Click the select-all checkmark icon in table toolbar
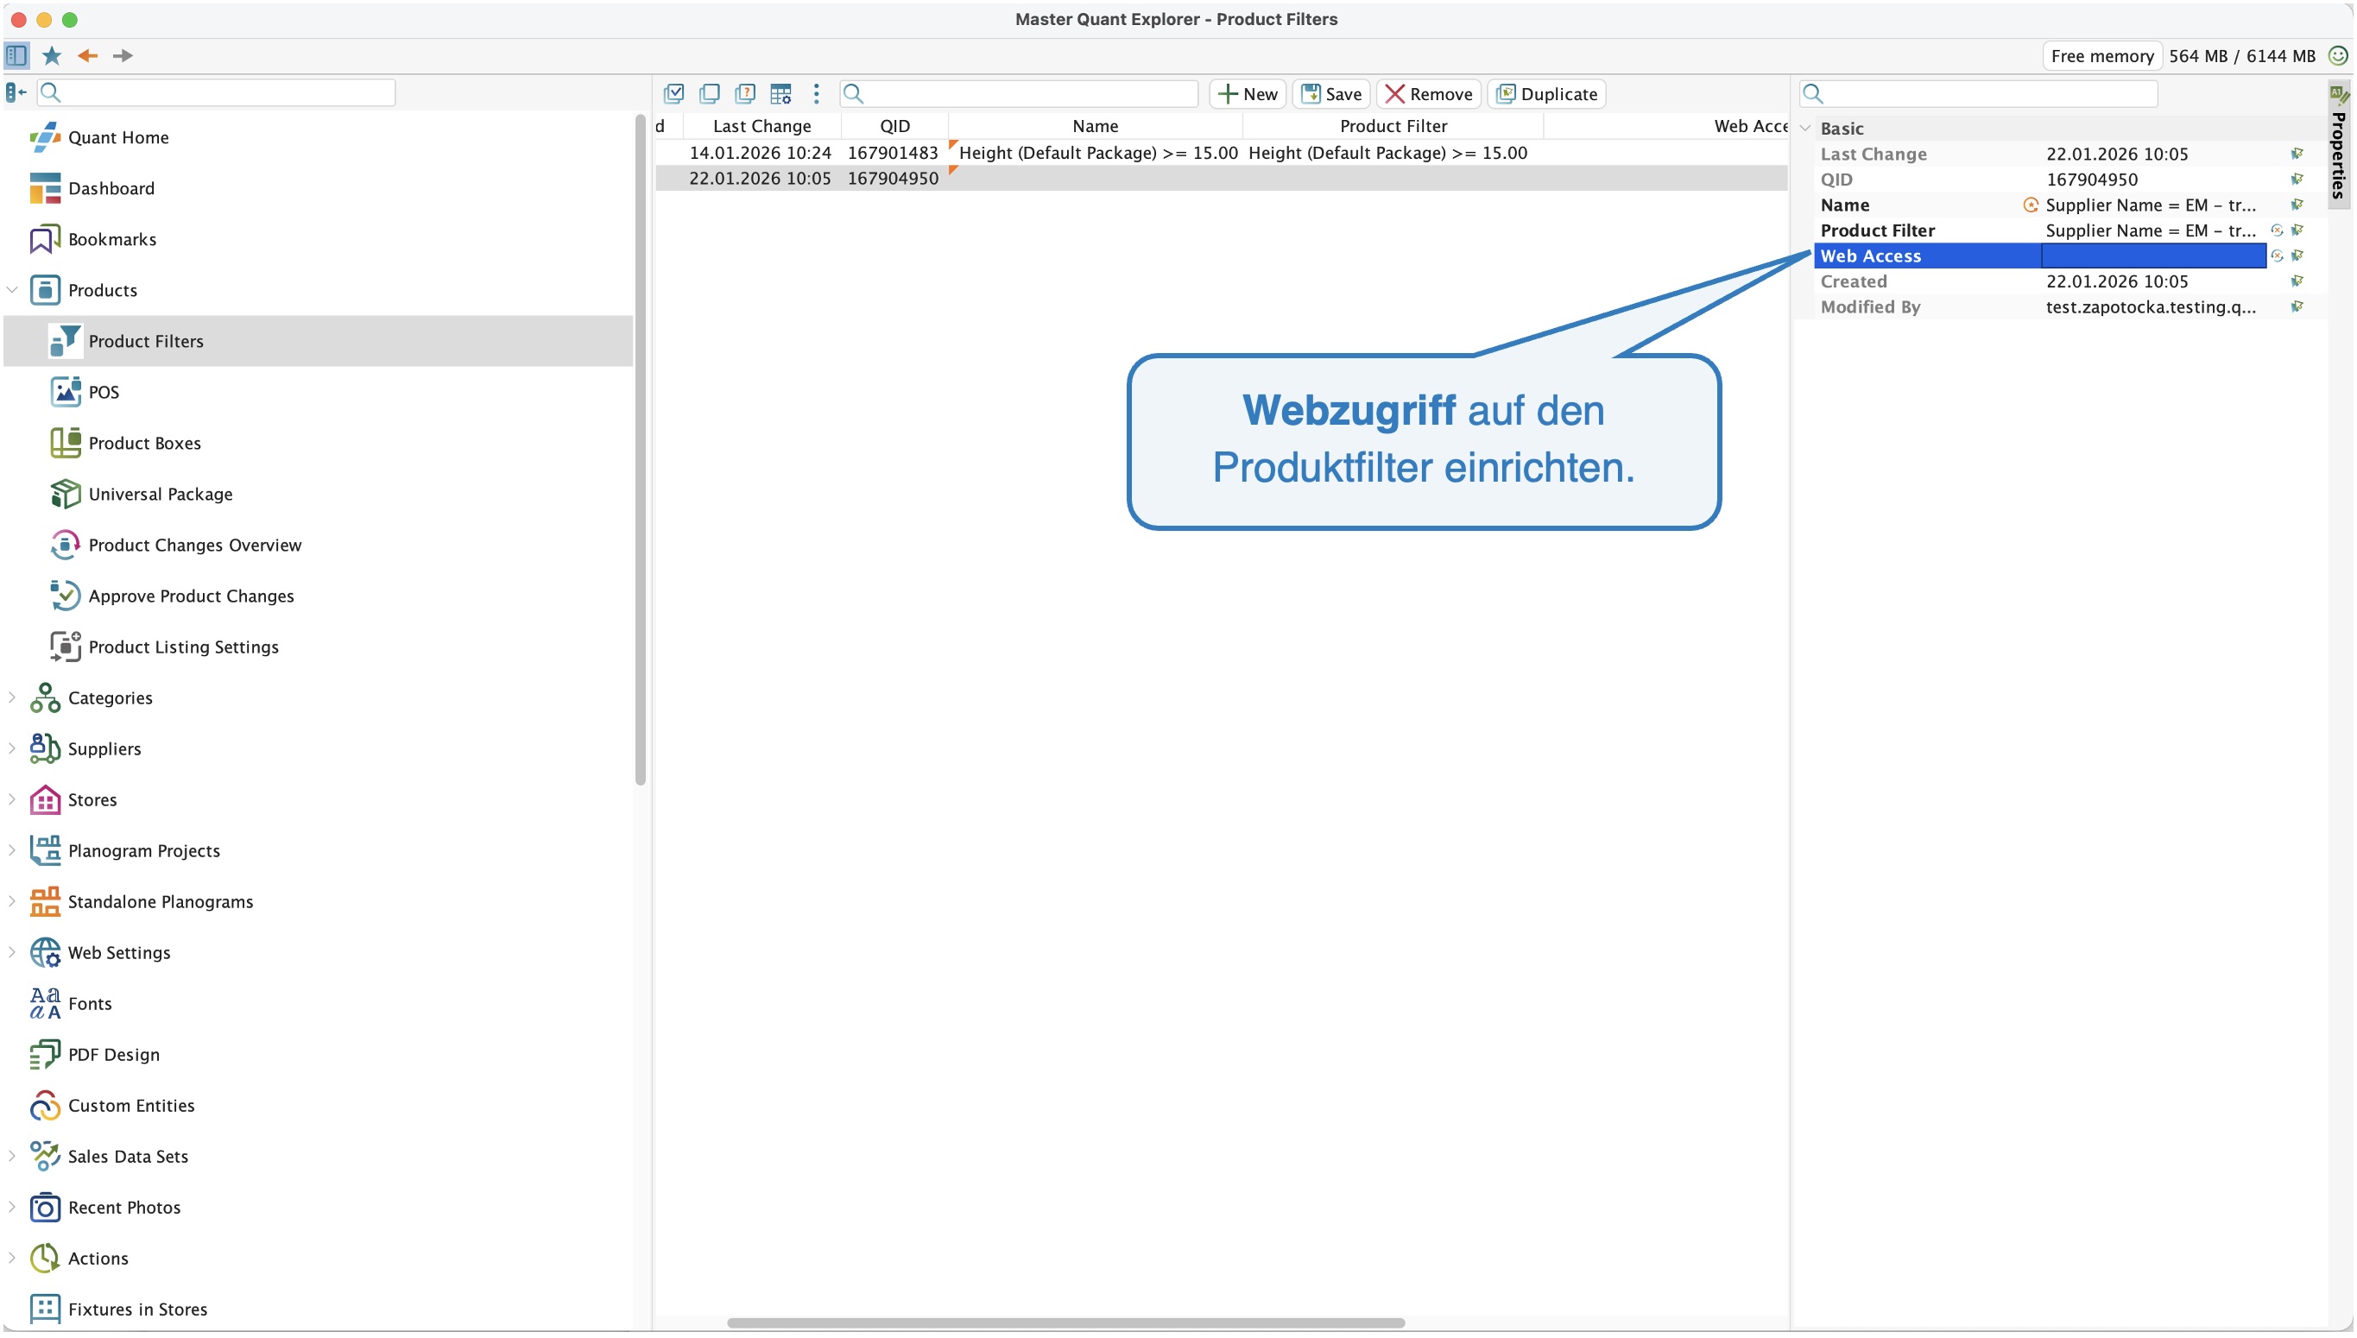2357x1338 pixels. (x=674, y=94)
